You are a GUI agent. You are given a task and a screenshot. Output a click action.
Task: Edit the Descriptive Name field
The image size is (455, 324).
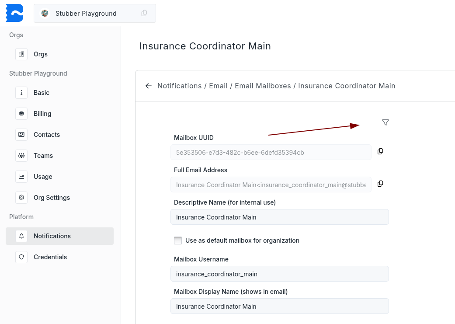279,217
